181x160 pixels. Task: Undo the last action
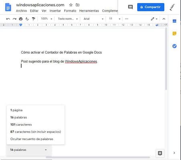[8, 19]
